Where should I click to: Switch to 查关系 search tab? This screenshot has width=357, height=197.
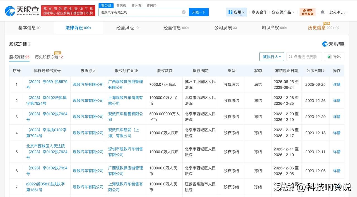pyautogui.click(x=136, y=6)
